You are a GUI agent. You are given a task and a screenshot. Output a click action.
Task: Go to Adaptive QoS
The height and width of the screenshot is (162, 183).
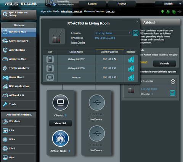(x=19, y=59)
